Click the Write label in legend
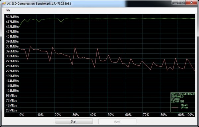This screenshot has width=199, height=127. tap(184, 107)
